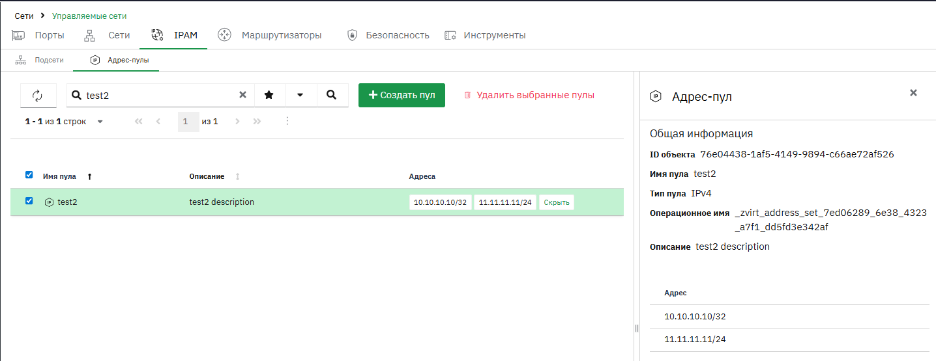Image resolution: width=936 pixels, height=361 pixels.
Task: Go to last page arrows
Action: [257, 122]
